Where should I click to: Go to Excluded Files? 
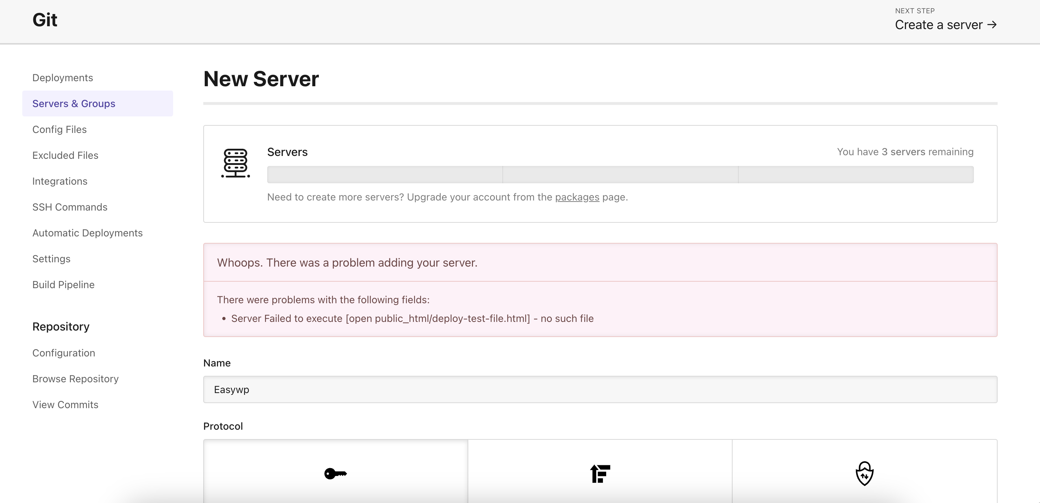[65, 155]
